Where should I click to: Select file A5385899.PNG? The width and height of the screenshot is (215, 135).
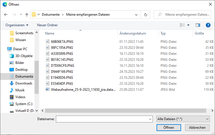62,54
